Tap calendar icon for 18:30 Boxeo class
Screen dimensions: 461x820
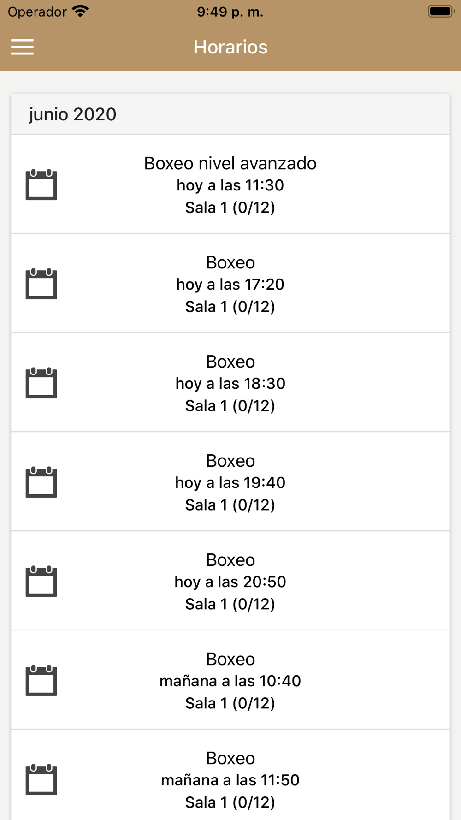click(41, 383)
